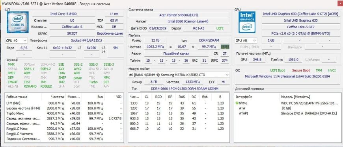Click the green UEFI label by BIOS version
This screenshot has height=147, width=343.
click(x=220, y=28)
